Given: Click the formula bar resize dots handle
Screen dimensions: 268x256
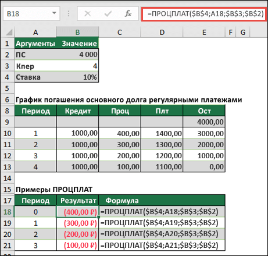Looking at the screenshot, I should pos(69,13).
